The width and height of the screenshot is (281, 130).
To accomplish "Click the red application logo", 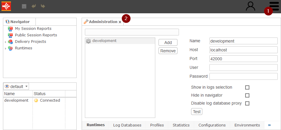I will click(6, 6).
